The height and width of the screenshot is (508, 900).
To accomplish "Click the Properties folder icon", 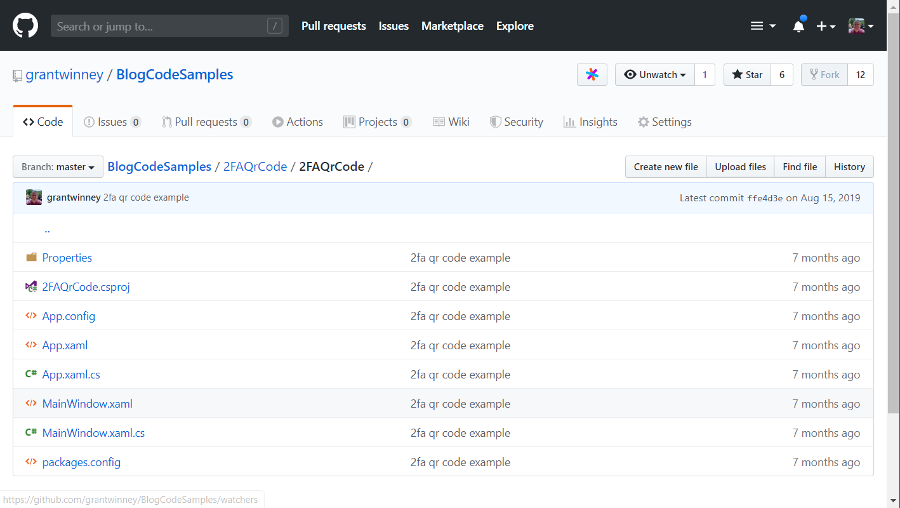I will 31,258.
